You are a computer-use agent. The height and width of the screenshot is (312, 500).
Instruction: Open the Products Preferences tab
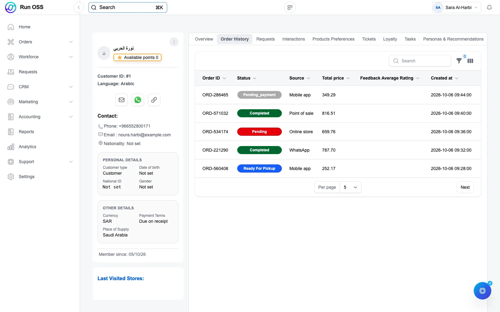point(333,39)
